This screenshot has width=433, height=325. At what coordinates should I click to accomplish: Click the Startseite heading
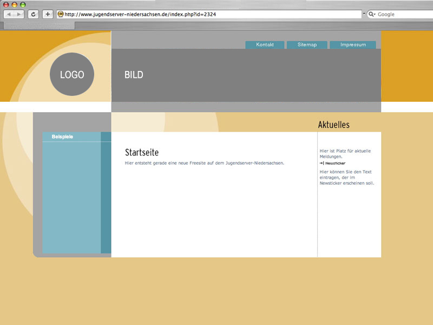tap(142, 153)
